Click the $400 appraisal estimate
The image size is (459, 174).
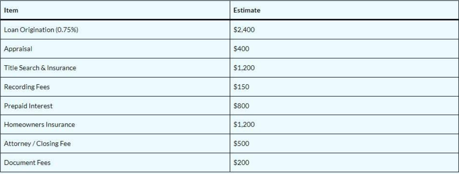[241, 49]
